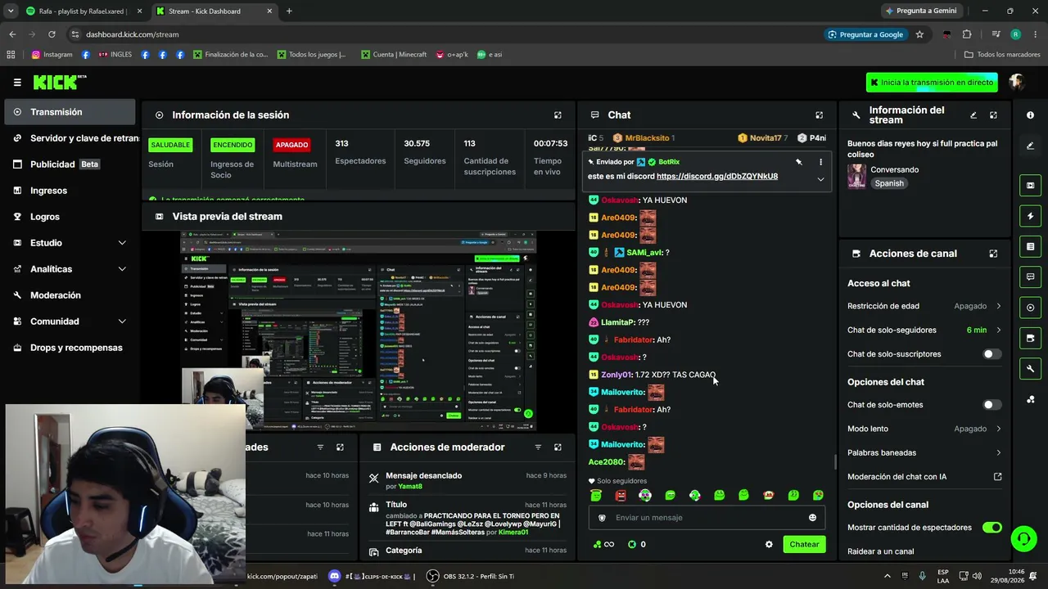
Task: Select the angry red emote
Action: (x=621, y=496)
